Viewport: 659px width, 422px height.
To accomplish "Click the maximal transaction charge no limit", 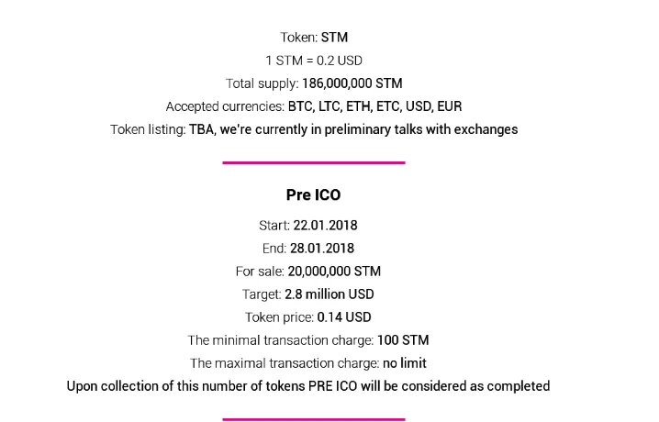I will (405, 363).
